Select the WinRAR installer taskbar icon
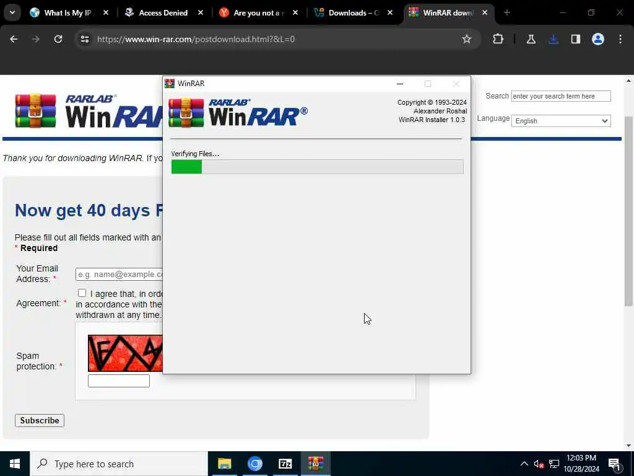 [x=315, y=464]
